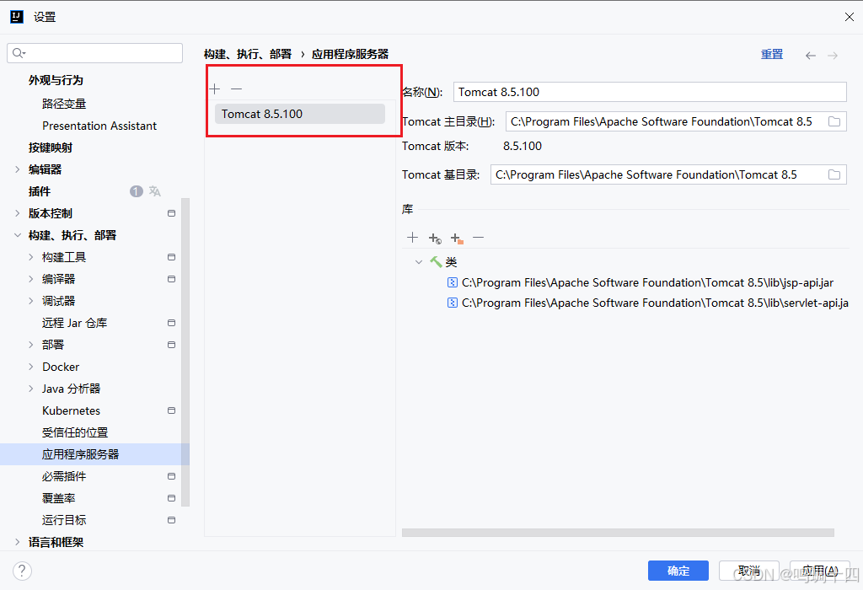Select Tomcat 8.5.100 in server list

coord(300,114)
